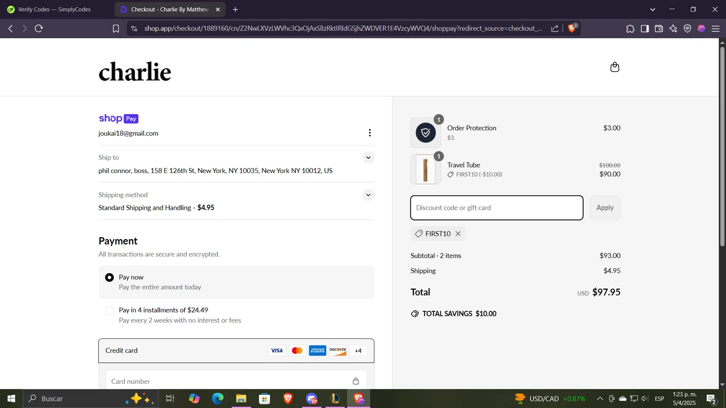Open Brave VPN shield icon

[x=687, y=29]
